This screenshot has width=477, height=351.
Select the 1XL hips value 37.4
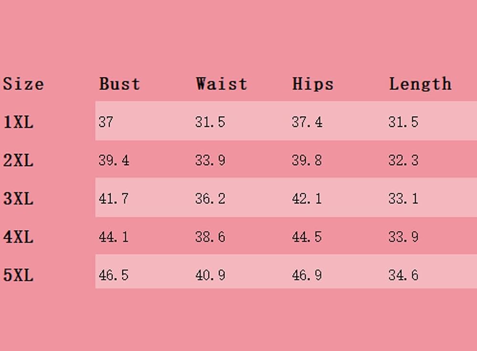click(307, 122)
